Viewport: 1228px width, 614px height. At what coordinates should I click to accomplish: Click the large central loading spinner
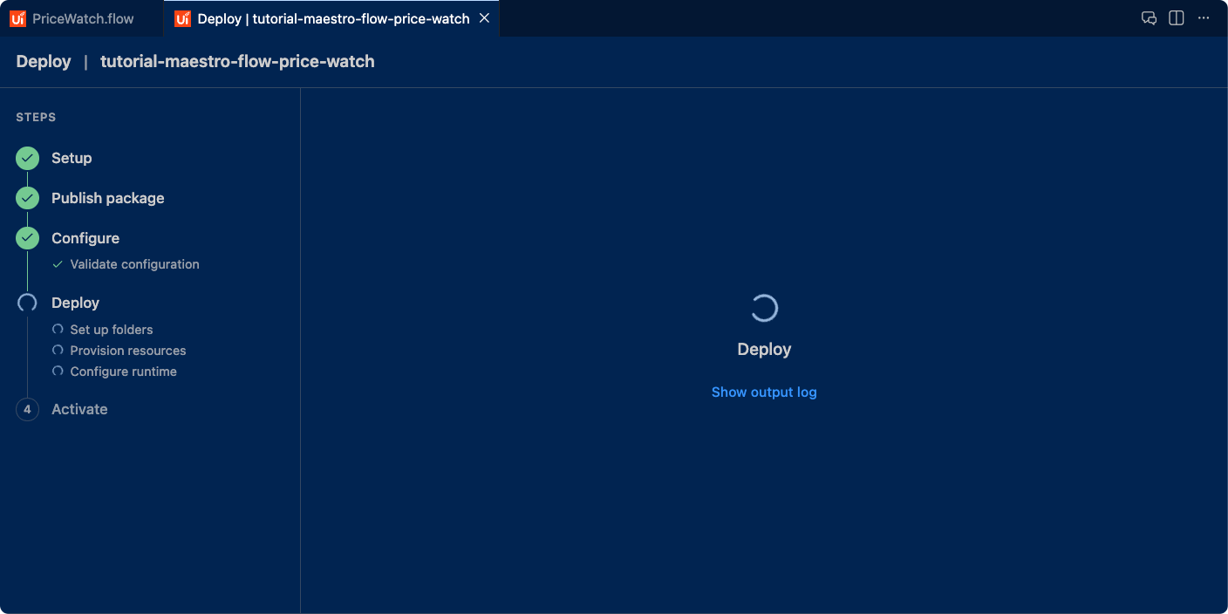point(764,308)
